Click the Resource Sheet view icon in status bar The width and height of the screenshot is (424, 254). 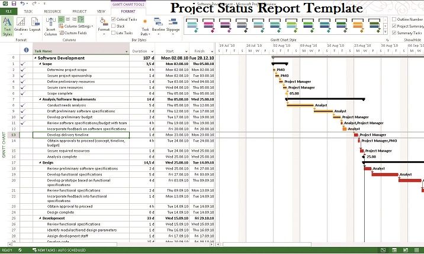coord(416,250)
